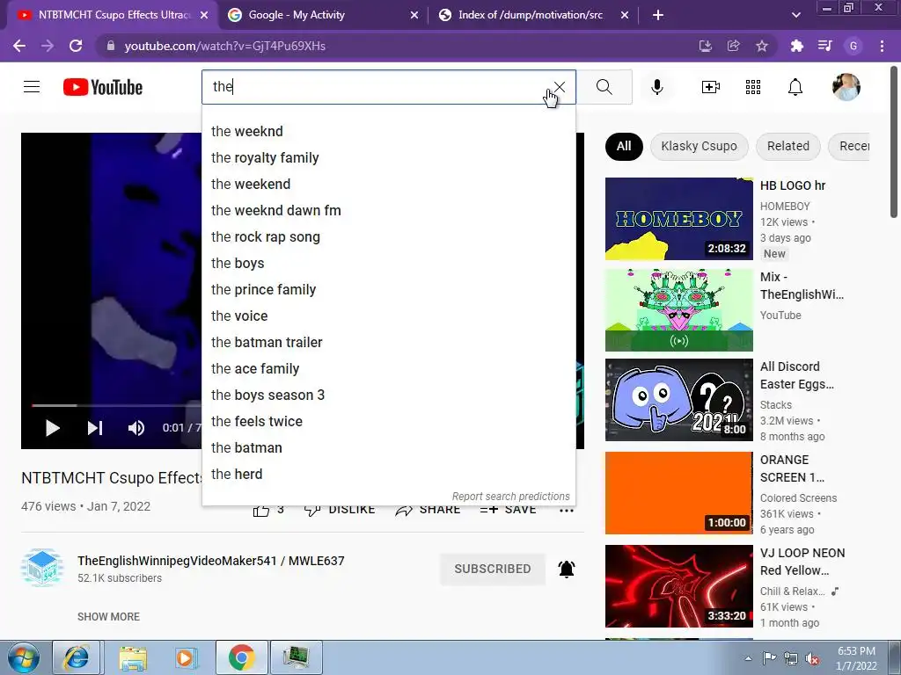Image resolution: width=901 pixels, height=675 pixels.
Task: Close the Google - My Activity tab
Action: point(414,15)
